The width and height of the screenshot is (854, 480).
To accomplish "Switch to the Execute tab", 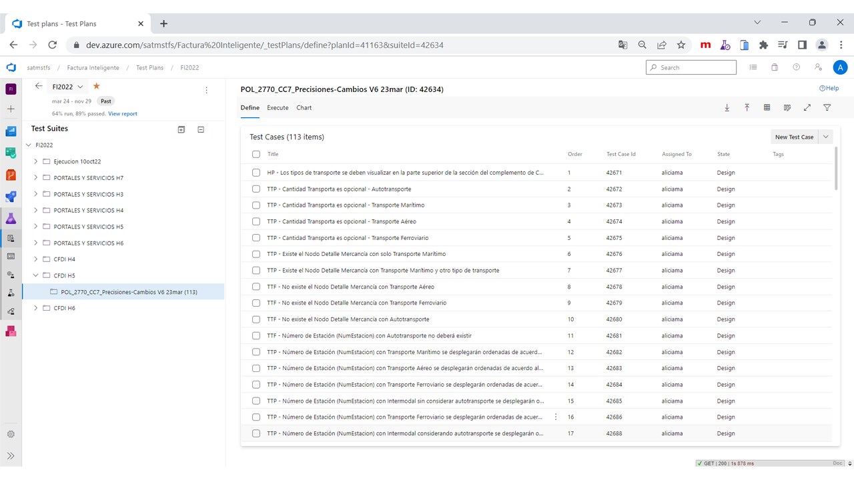I will pyautogui.click(x=278, y=107).
